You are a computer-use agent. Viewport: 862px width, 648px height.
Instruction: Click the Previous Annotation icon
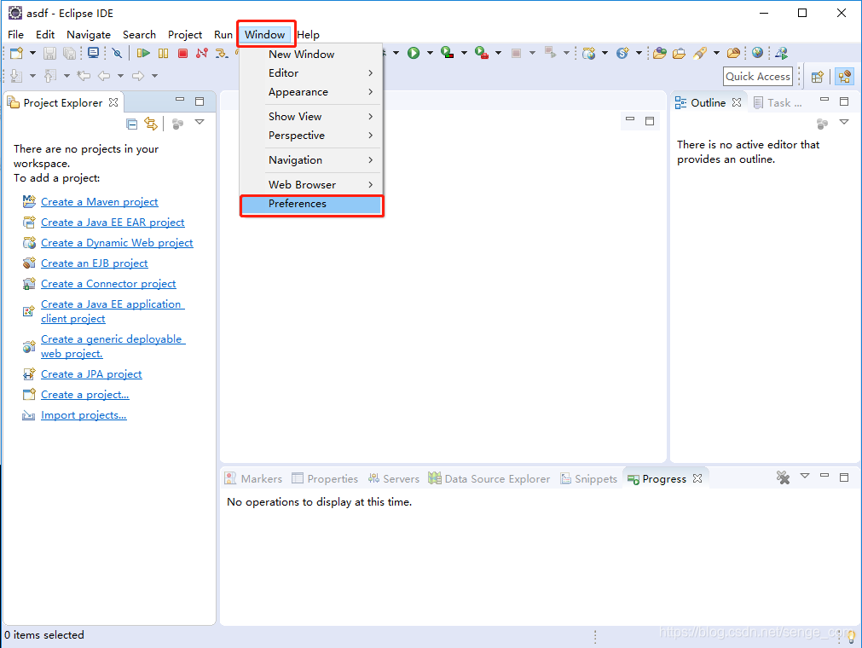click(50, 76)
